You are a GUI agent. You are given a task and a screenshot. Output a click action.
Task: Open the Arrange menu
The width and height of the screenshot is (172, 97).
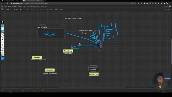tap(14, 6)
